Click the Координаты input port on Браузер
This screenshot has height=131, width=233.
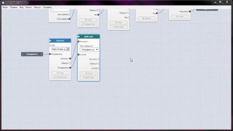[50, 54]
